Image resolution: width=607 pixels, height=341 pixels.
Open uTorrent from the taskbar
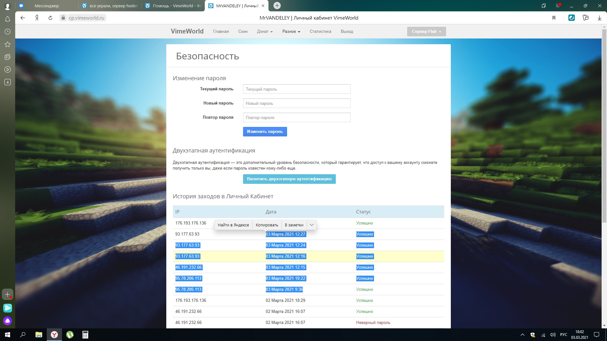pos(70,335)
